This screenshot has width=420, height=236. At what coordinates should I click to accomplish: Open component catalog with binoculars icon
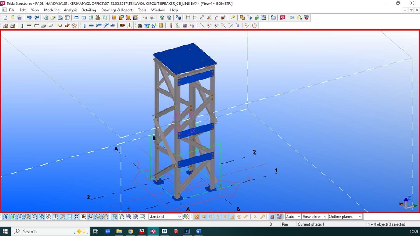[x=140, y=26]
